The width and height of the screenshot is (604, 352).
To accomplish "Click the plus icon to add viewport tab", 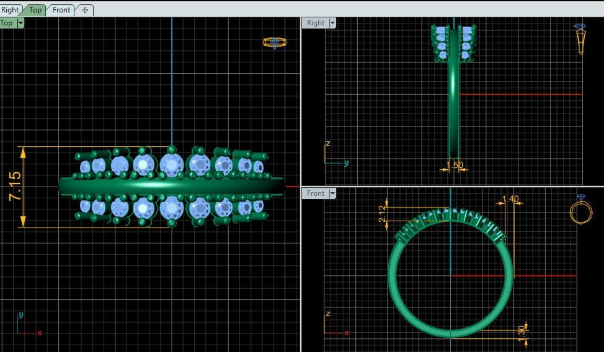I will (85, 10).
